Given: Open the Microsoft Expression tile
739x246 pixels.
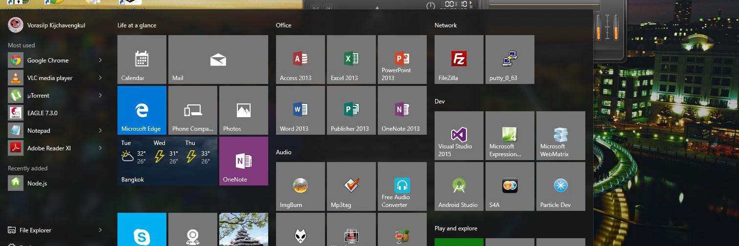Looking at the screenshot, I should (x=510, y=136).
